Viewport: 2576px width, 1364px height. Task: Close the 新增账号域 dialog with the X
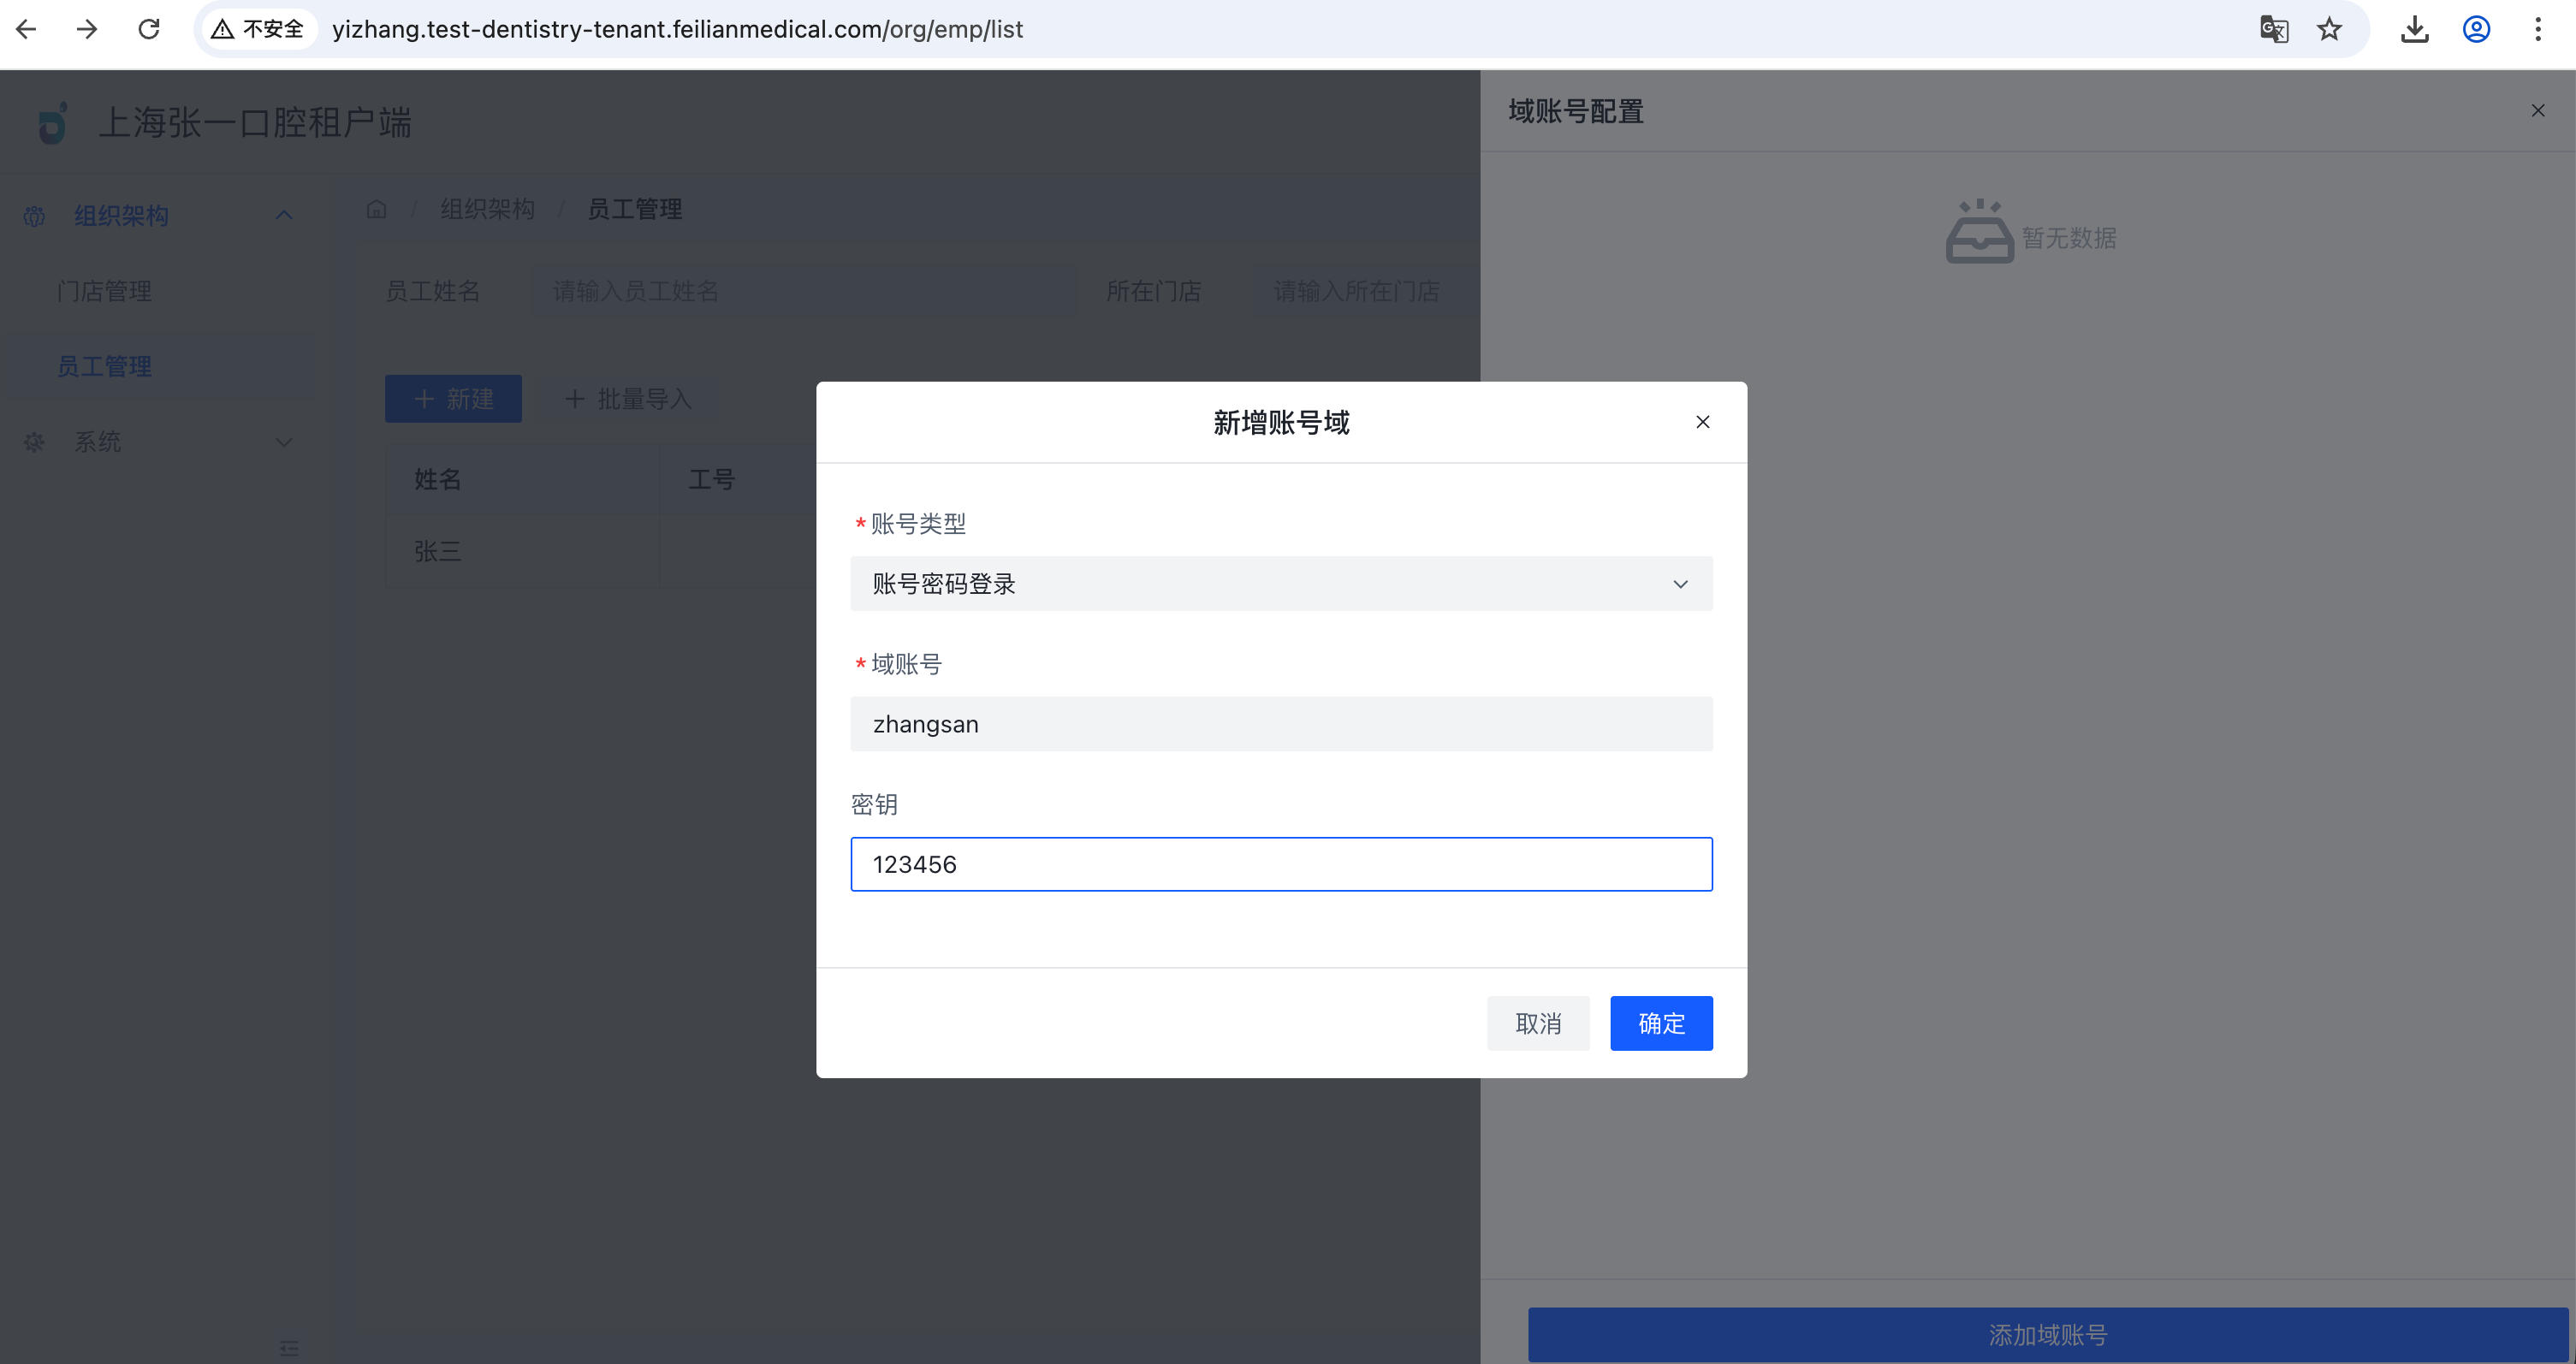(x=1703, y=422)
